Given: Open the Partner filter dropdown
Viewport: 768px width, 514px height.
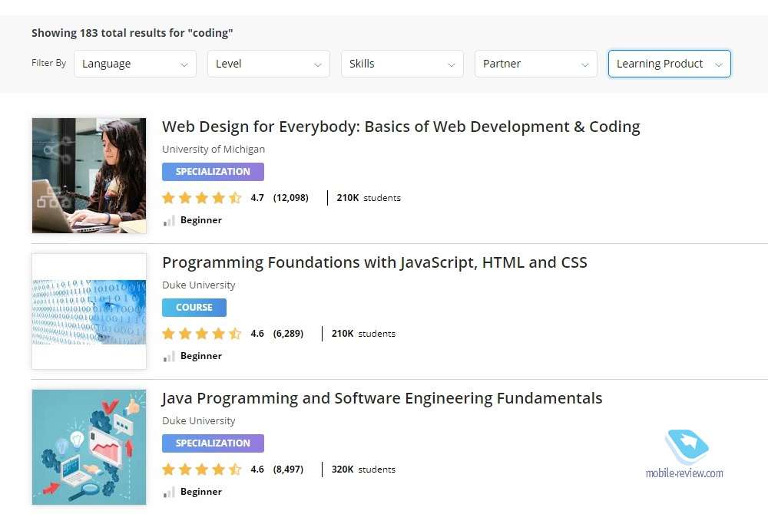Looking at the screenshot, I should click(x=536, y=64).
